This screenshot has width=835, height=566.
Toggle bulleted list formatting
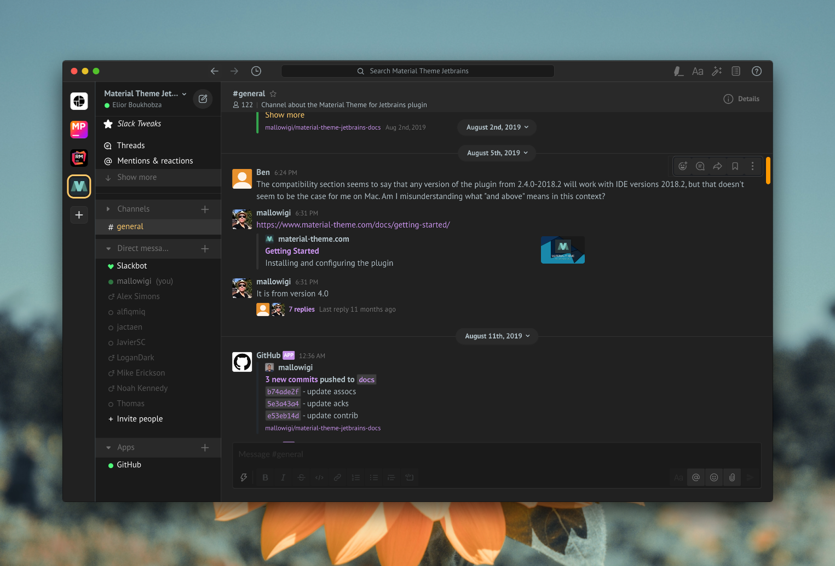point(373,477)
